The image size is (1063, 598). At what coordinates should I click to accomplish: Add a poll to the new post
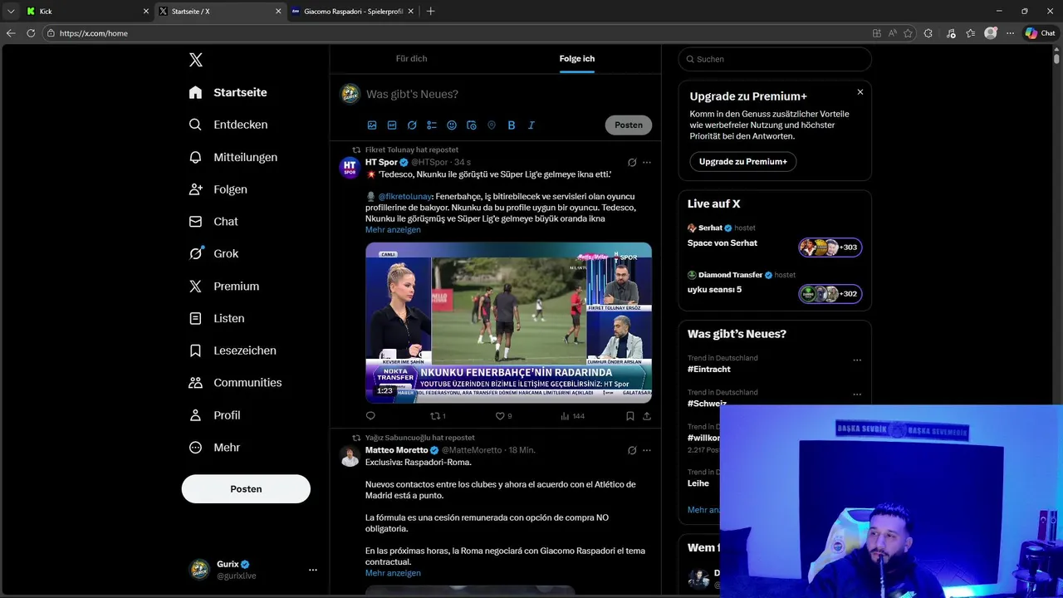coord(432,125)
